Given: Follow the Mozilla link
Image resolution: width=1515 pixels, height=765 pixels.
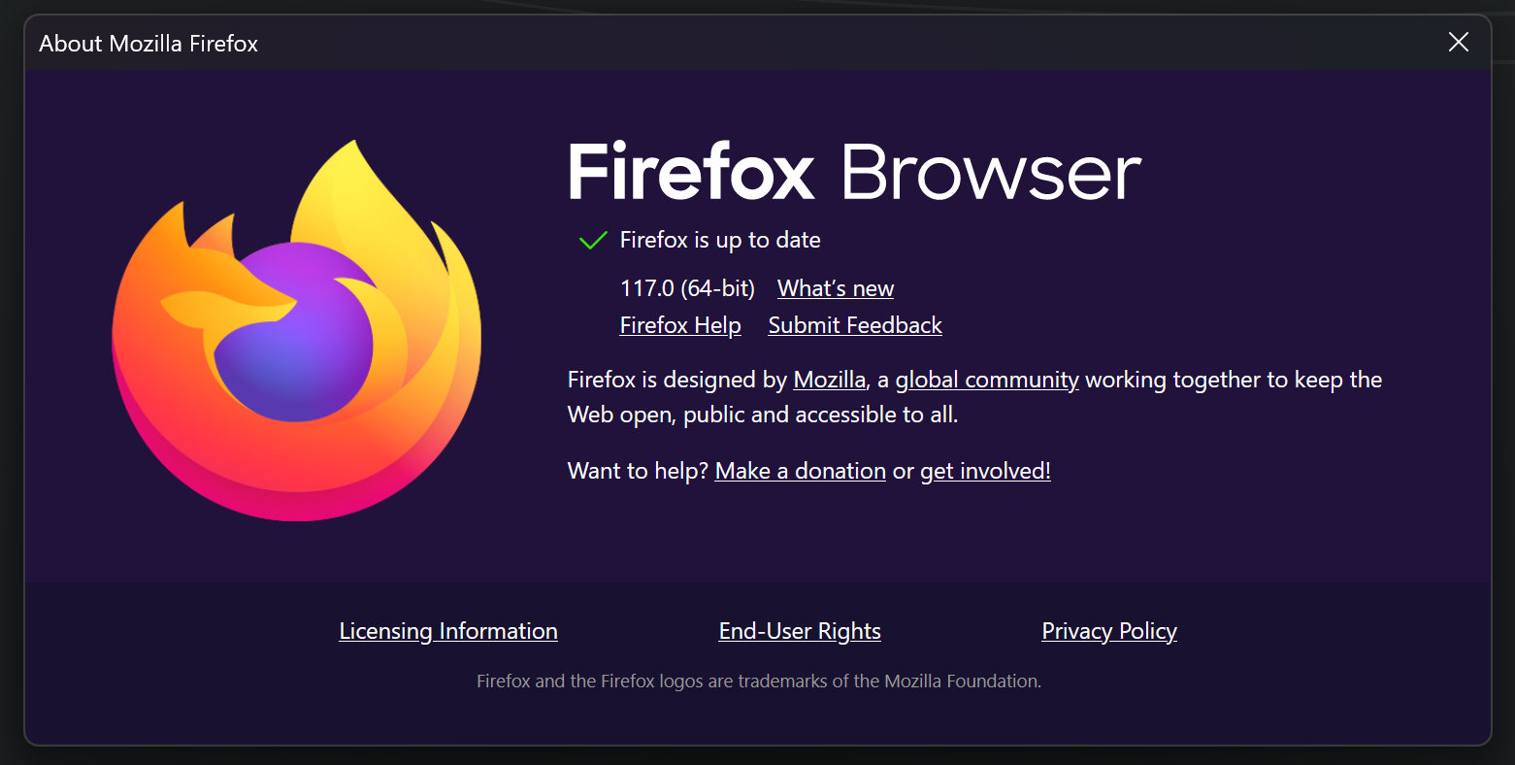Looking at the screenshot, I should tap(829, 380).
